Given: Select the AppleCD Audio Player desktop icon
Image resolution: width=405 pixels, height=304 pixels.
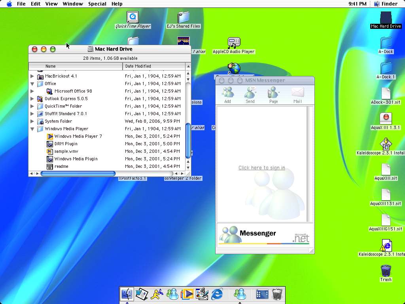Looking at the screenshot, I should pos(234,43).
